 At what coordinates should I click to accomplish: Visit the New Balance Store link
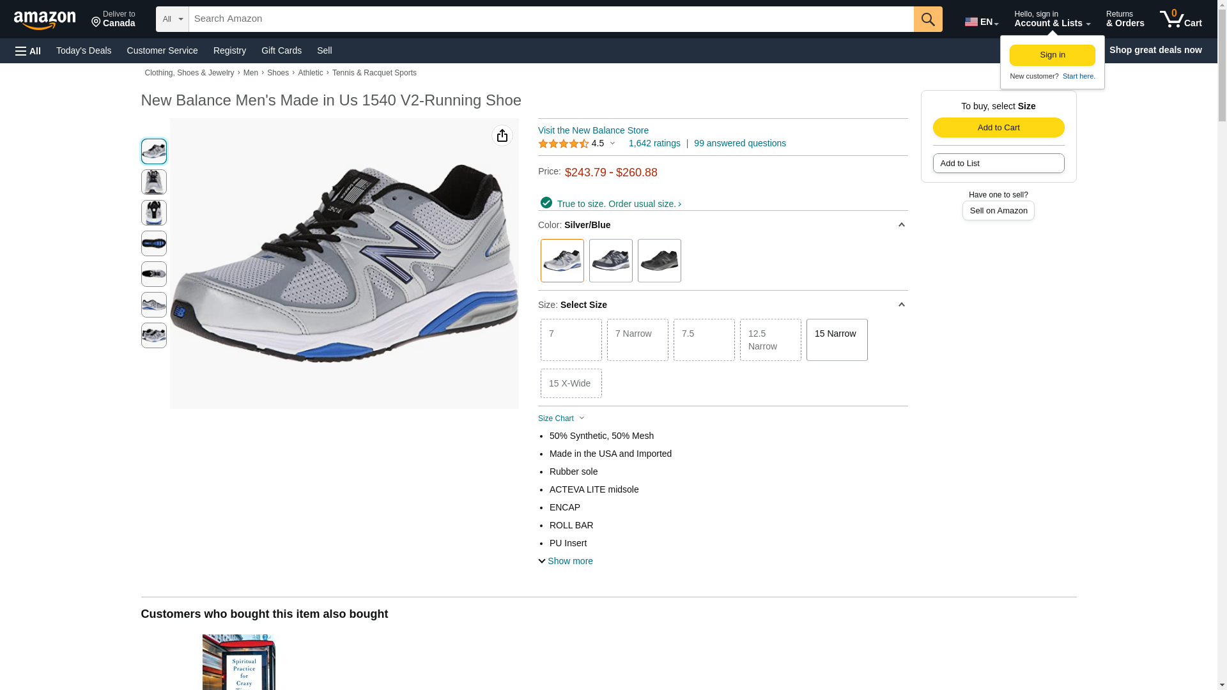593,130
